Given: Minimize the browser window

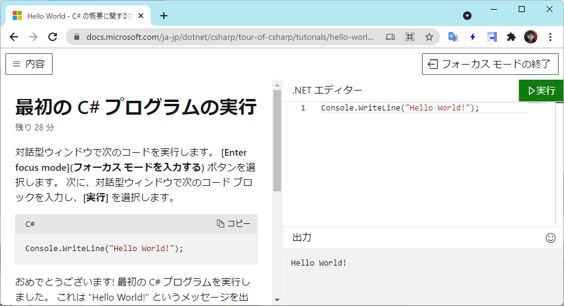Looking at the screenshot, I should pyautogui.click(x=494, y=9).
